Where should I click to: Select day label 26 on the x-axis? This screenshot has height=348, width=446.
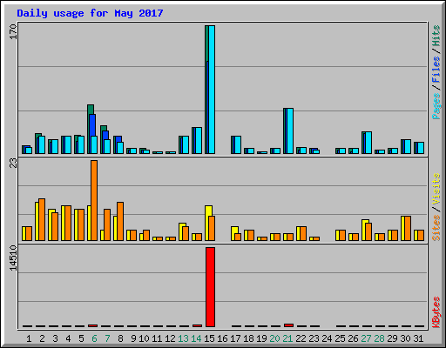tap(353, 338)
